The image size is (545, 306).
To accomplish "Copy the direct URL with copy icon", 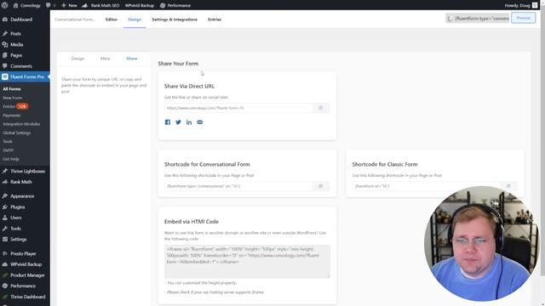I will pyautogui.click(x=320, y=108).
